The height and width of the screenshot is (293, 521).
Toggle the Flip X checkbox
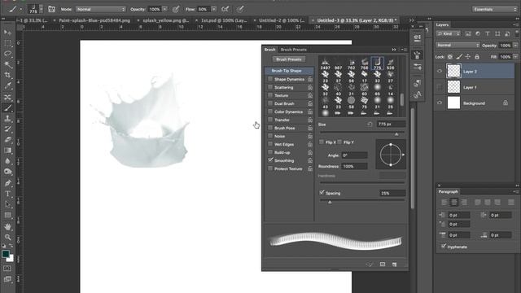coord(322,142)
